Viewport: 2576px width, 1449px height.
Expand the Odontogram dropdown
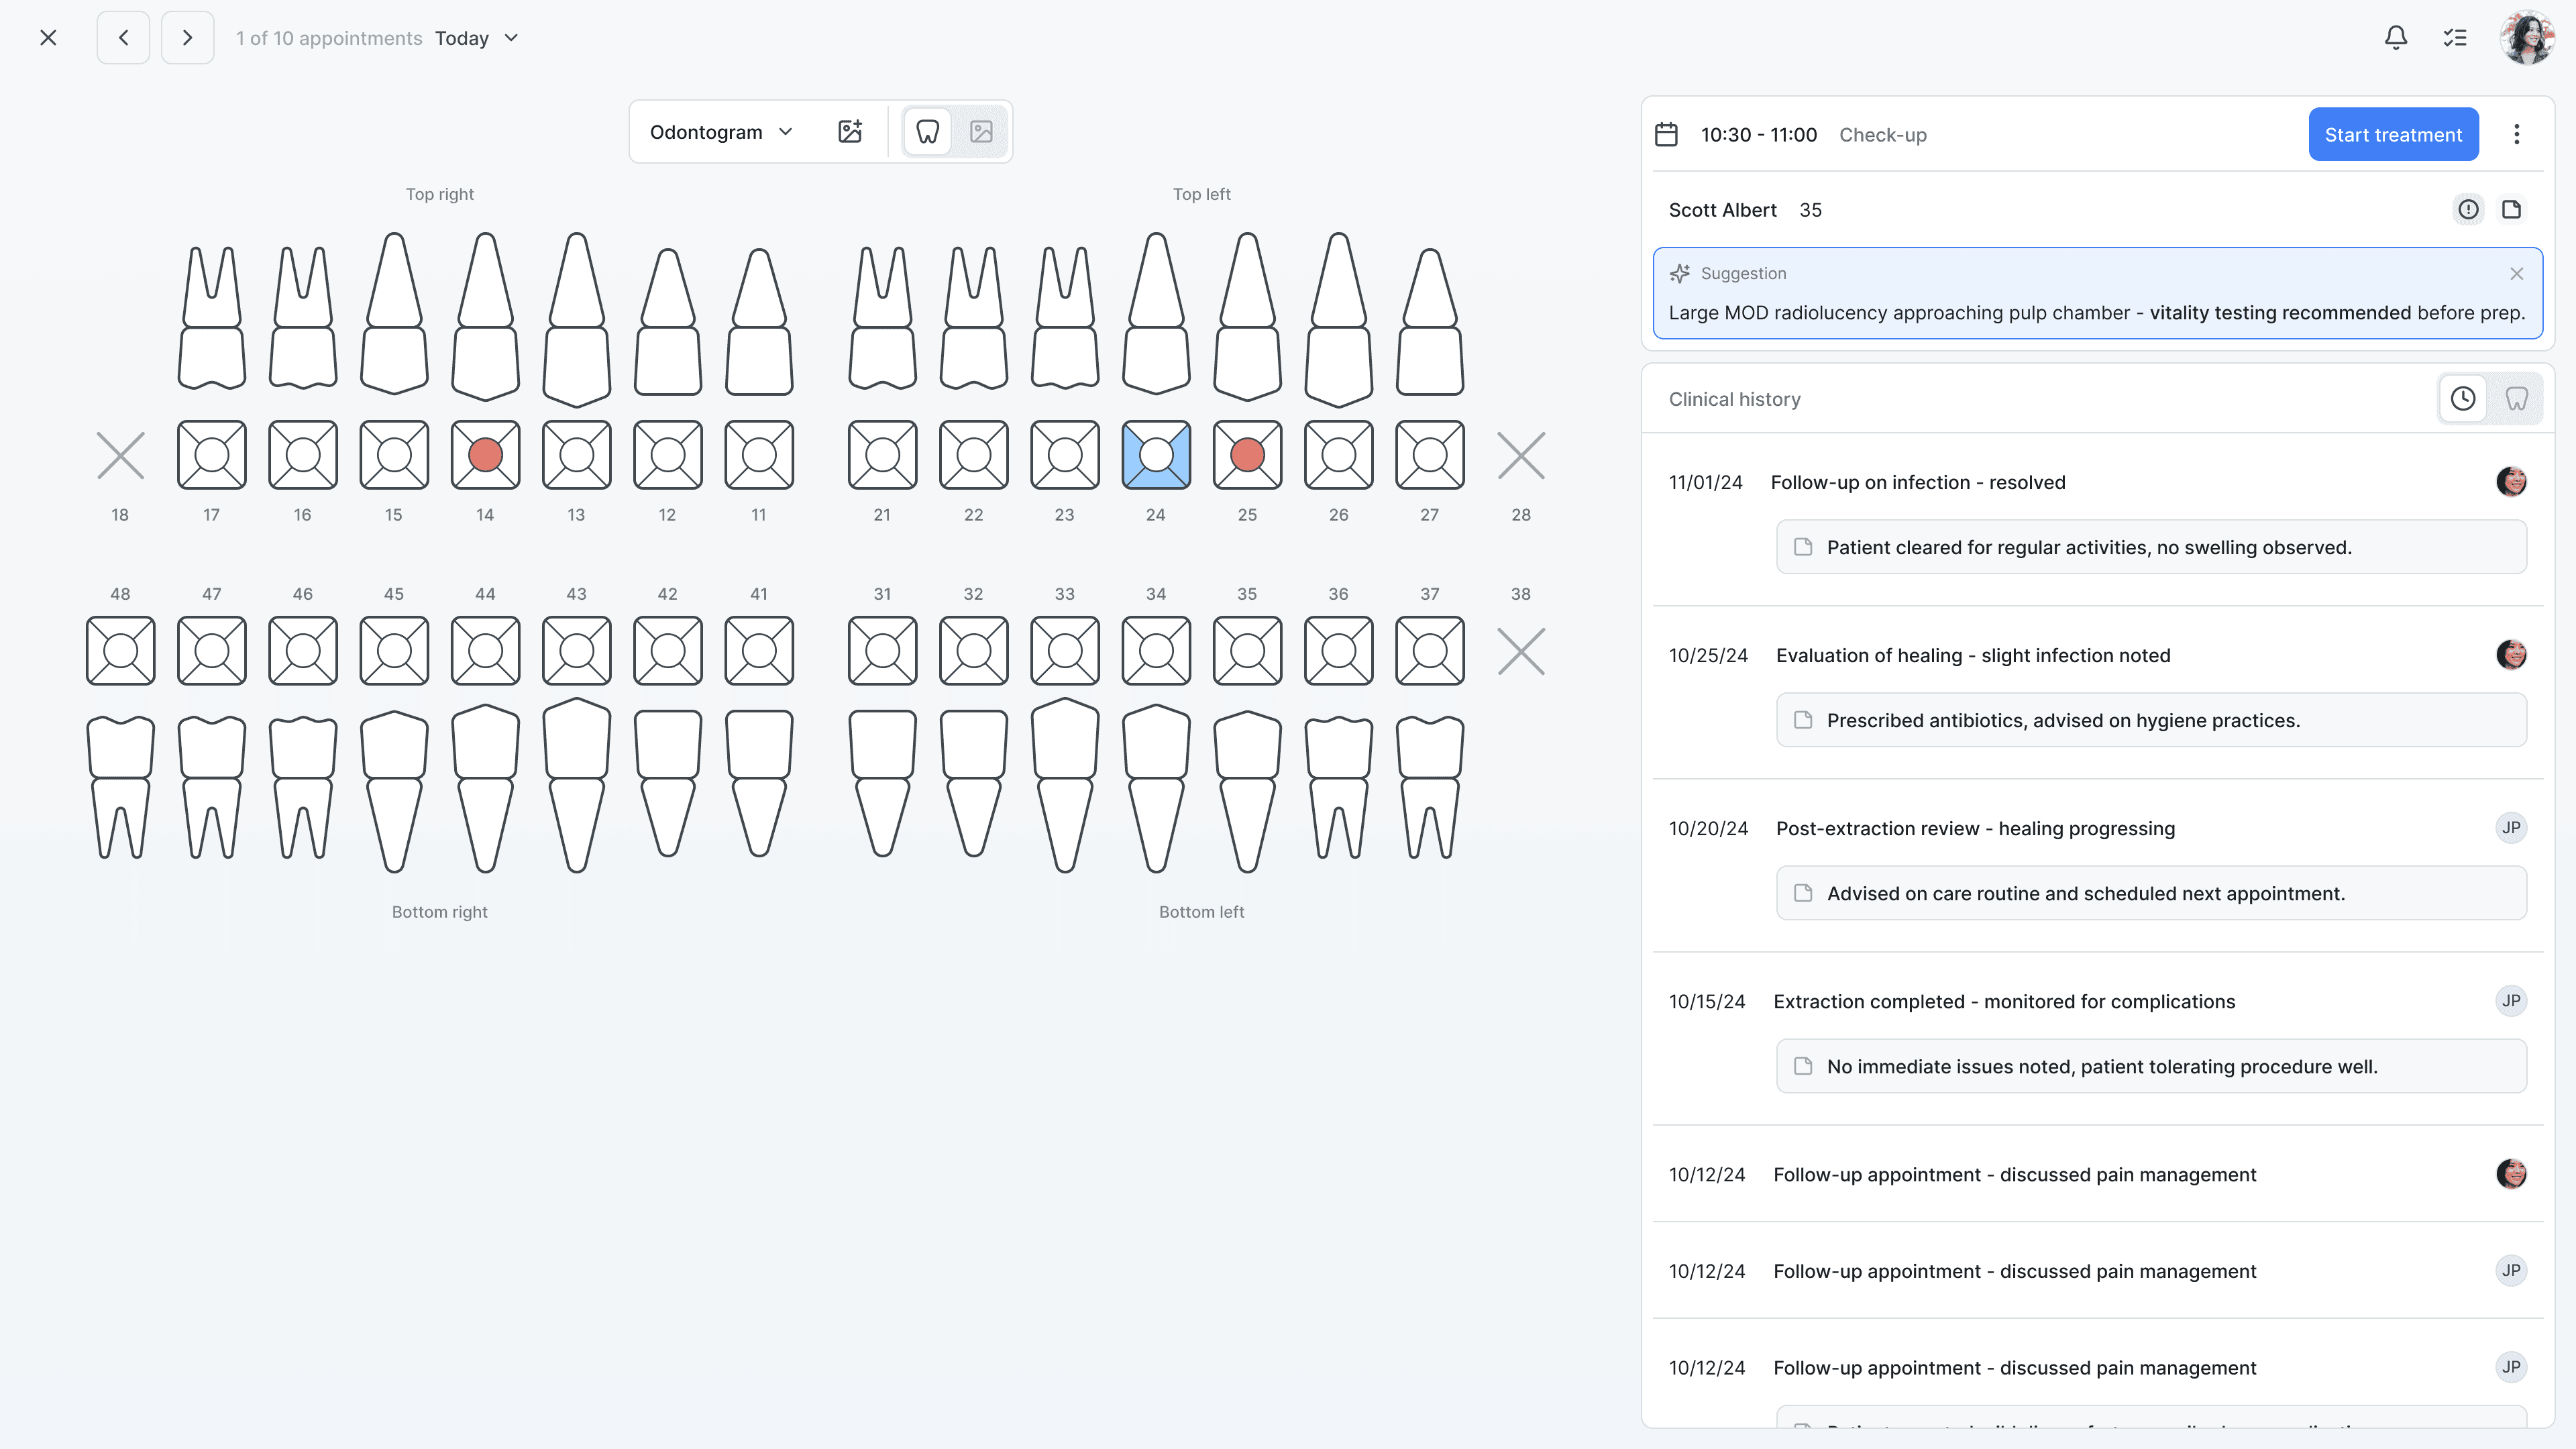720,131
